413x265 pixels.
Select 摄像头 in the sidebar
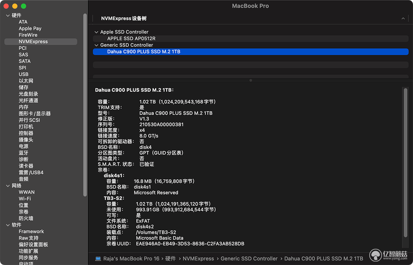point(26,140)
